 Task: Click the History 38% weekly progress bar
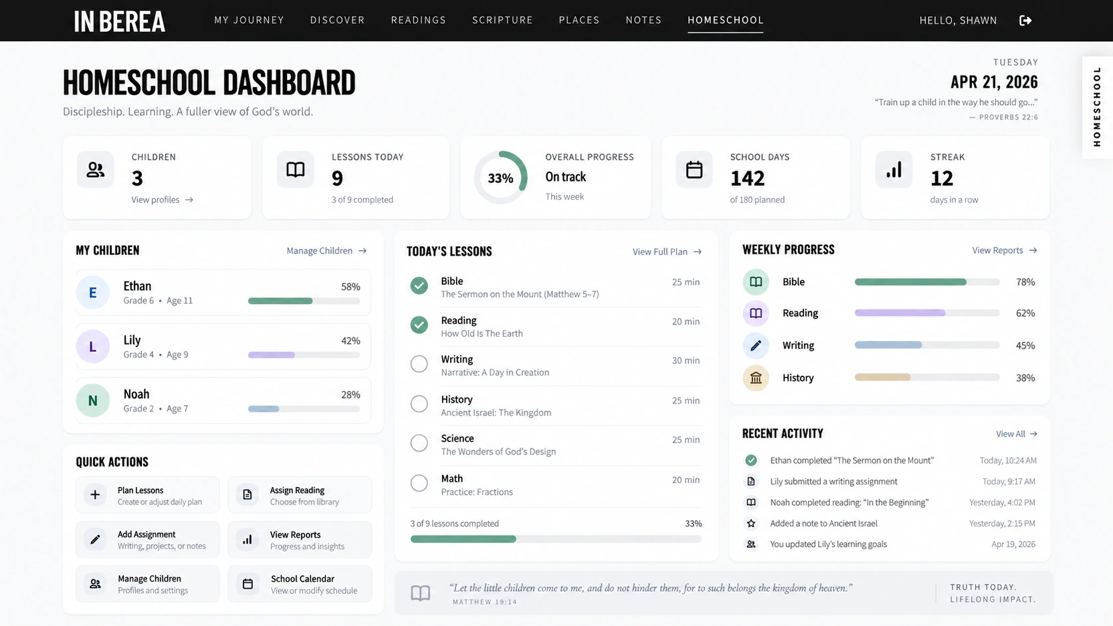(x=927, y=377)
